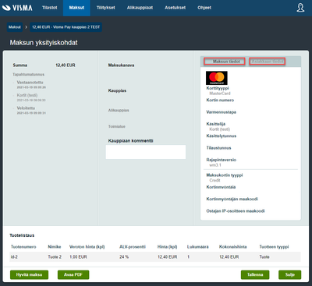Navigate to Maksut breadcrumb
The width and height of the screenshot is (312, 286).
[15, 27]
